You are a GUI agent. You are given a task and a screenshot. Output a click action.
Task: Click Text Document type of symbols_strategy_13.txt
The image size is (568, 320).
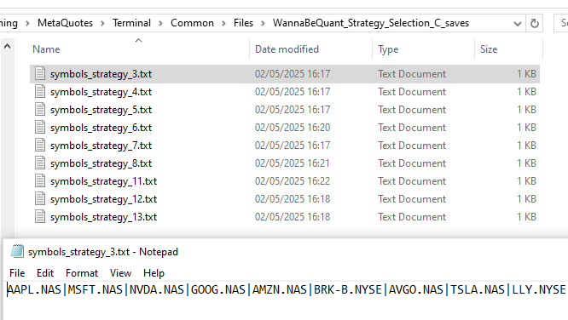412,217
